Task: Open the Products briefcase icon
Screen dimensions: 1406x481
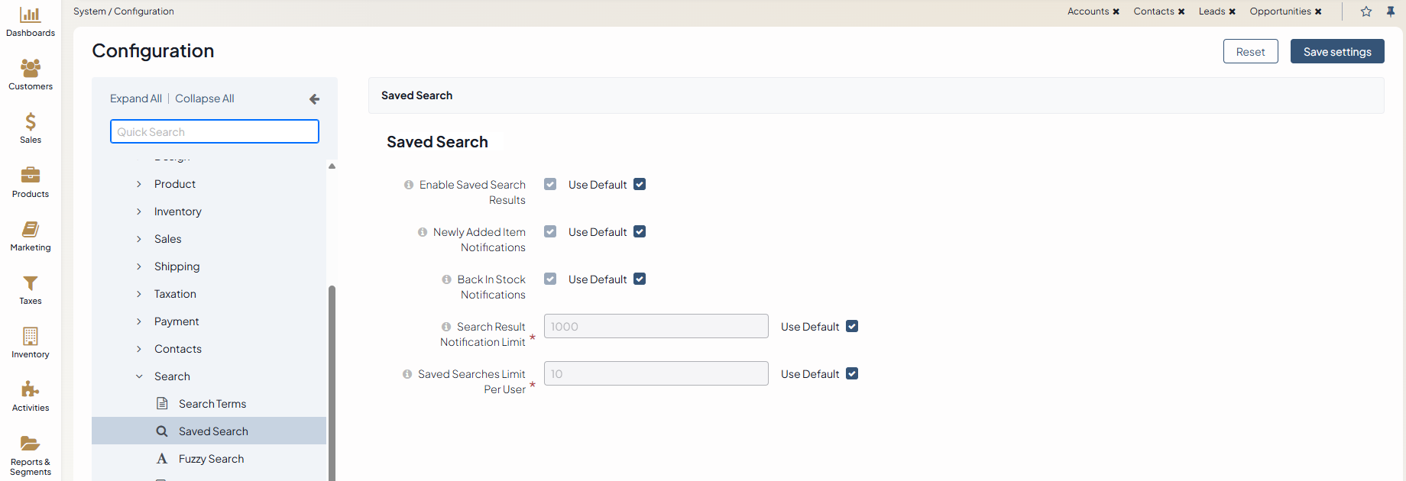Action: click(30, 176)
